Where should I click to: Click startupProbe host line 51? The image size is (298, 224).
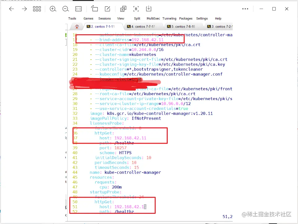(123, 207)
